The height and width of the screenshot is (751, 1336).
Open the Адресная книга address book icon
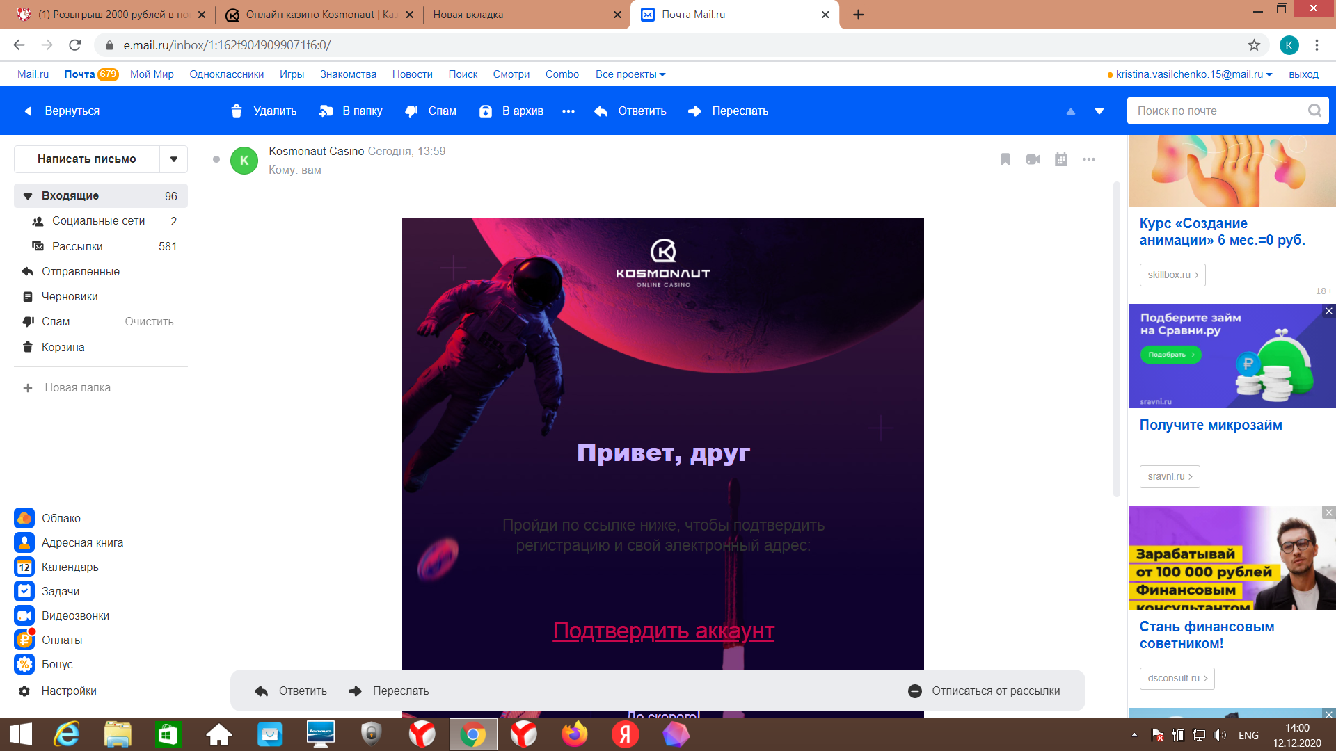pyautogui.click(x=24, y=542)
